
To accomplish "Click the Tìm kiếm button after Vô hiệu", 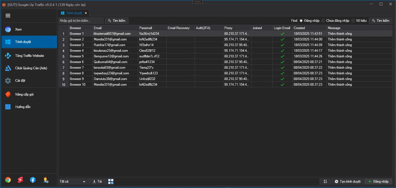I will (381, 21).
